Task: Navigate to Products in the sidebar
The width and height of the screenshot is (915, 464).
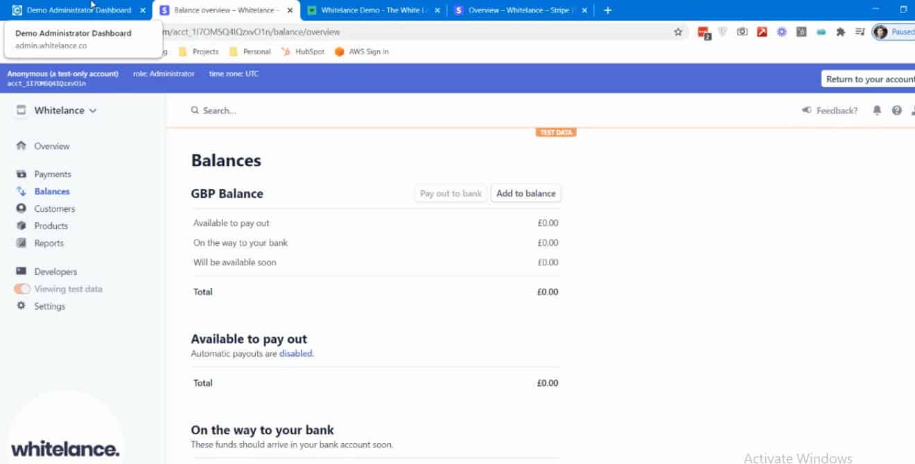Action: tap(51, 226)
